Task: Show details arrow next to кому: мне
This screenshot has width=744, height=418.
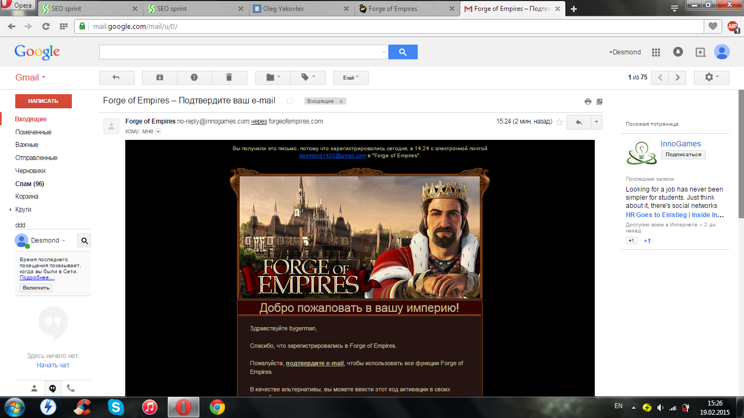Action: click(x=158, y=132)
